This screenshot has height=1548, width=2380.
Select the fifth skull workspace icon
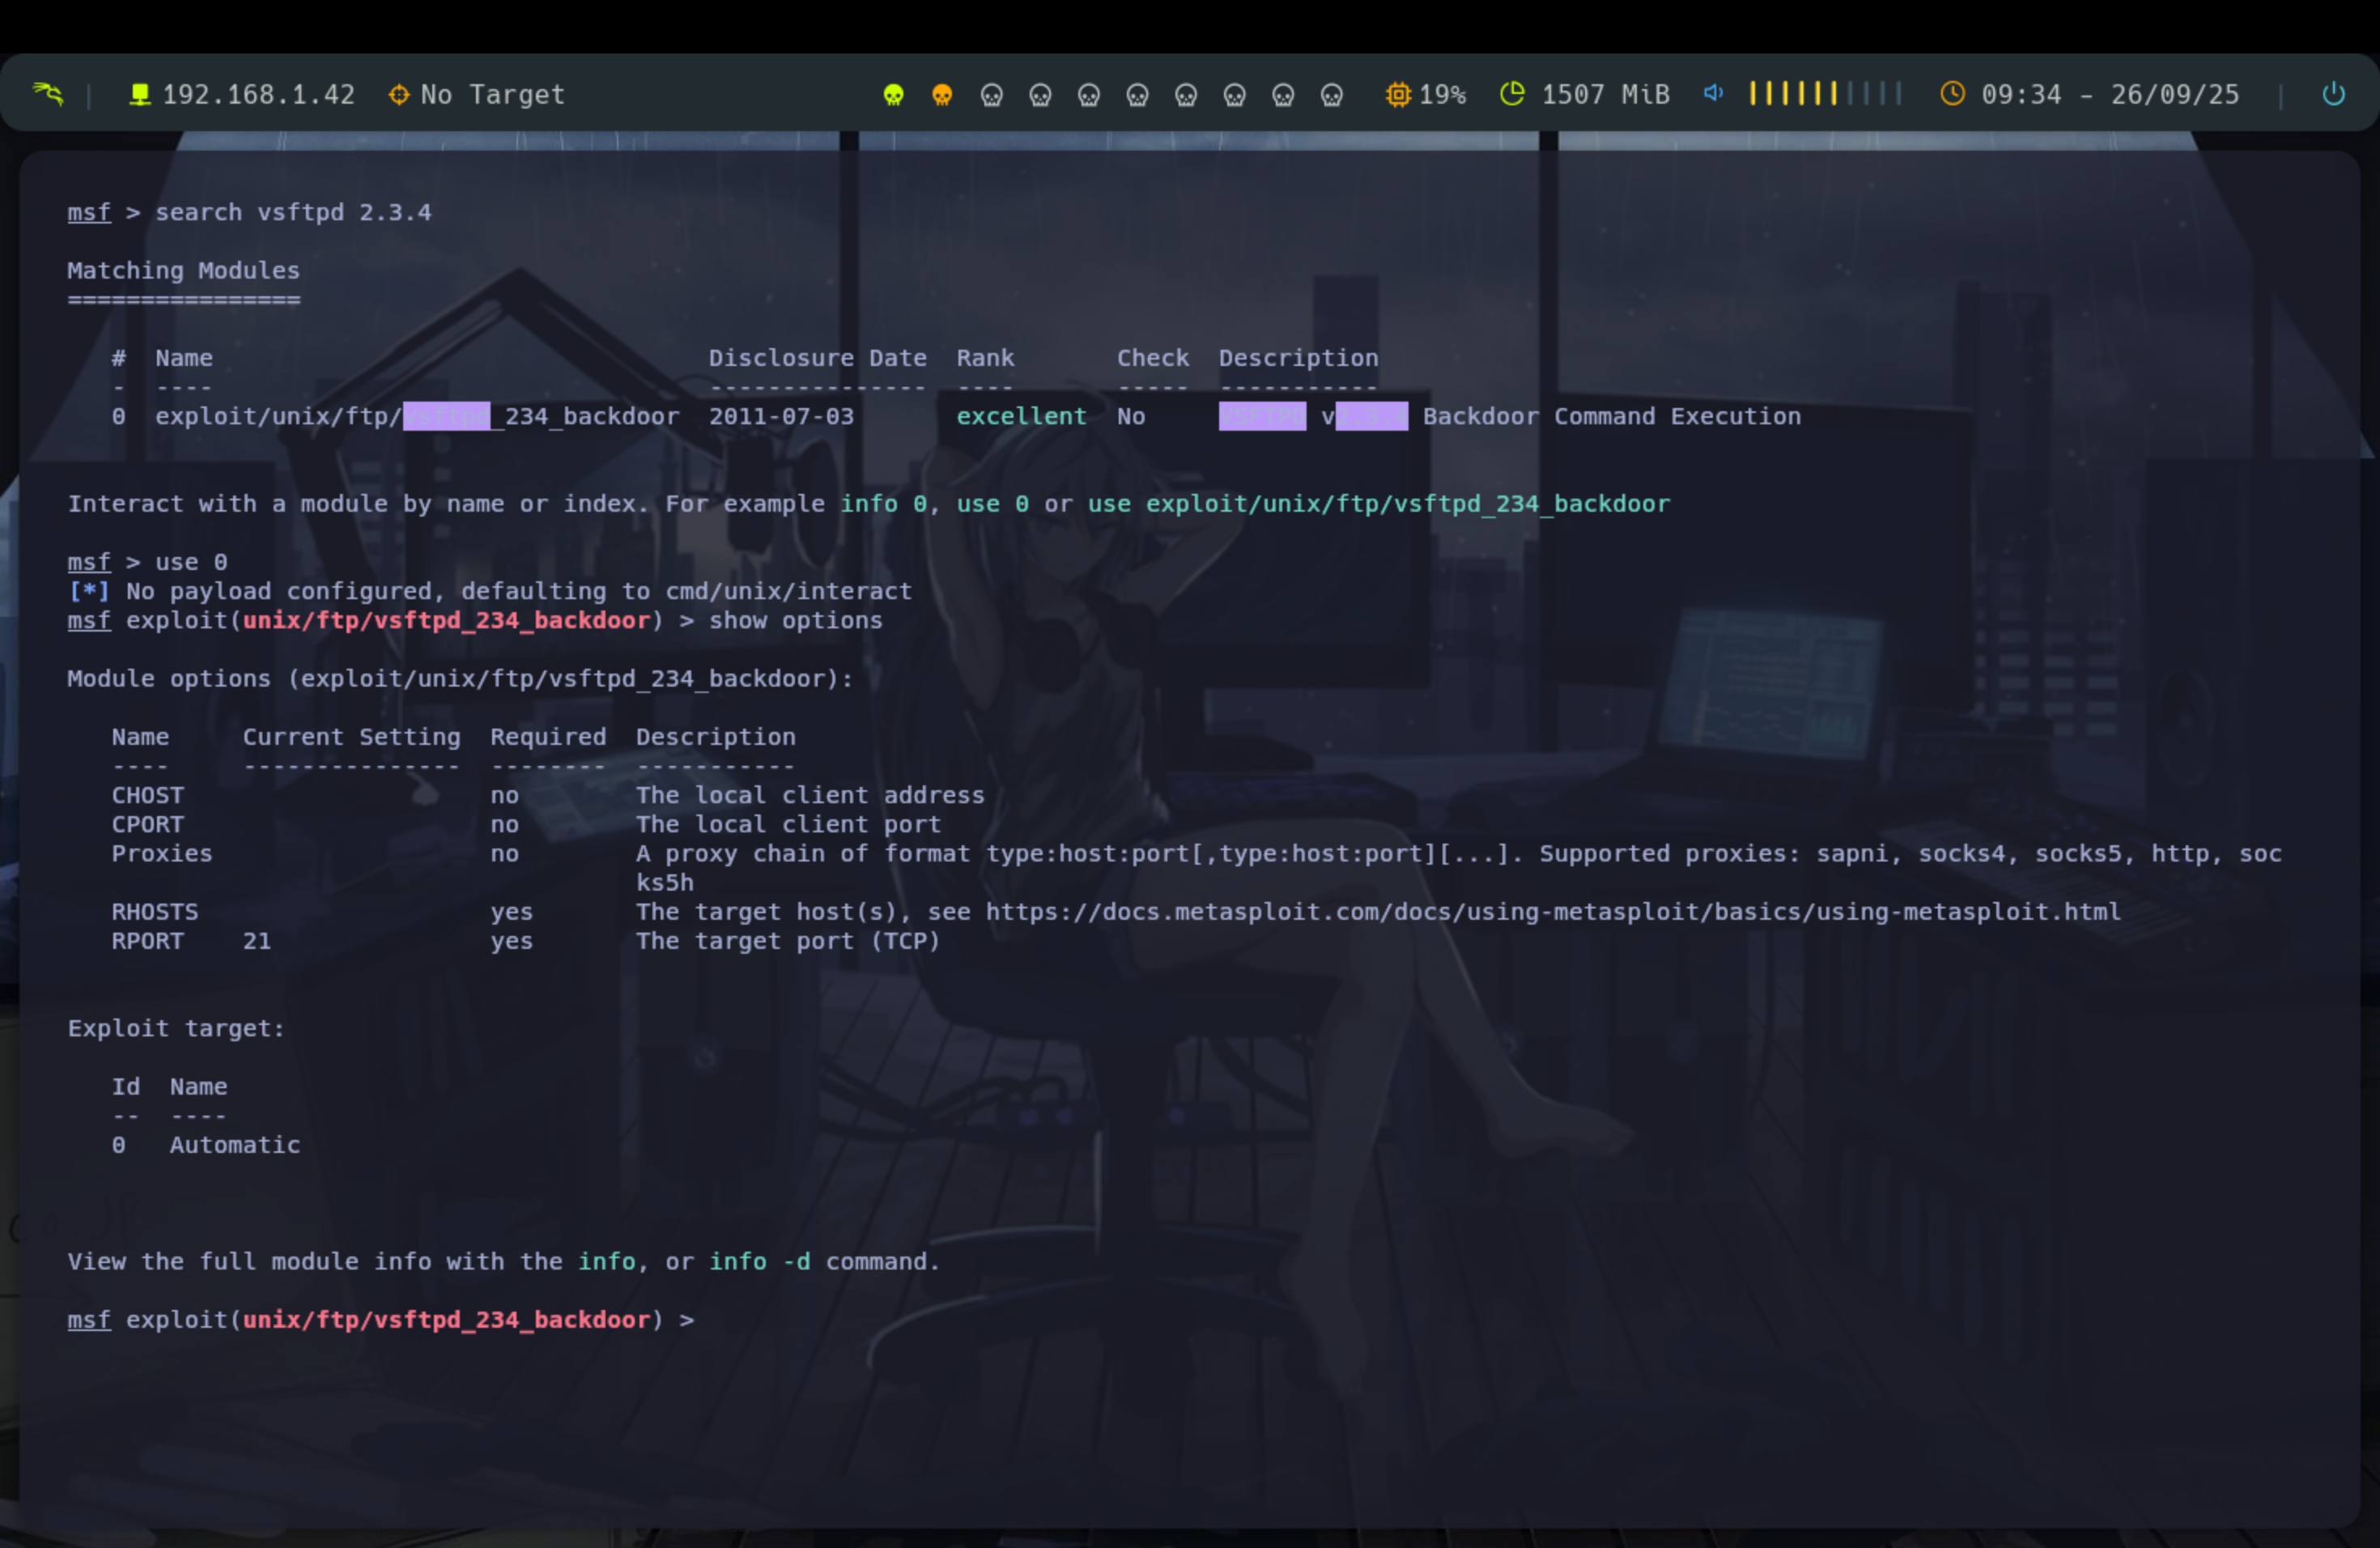(1089, 95)
